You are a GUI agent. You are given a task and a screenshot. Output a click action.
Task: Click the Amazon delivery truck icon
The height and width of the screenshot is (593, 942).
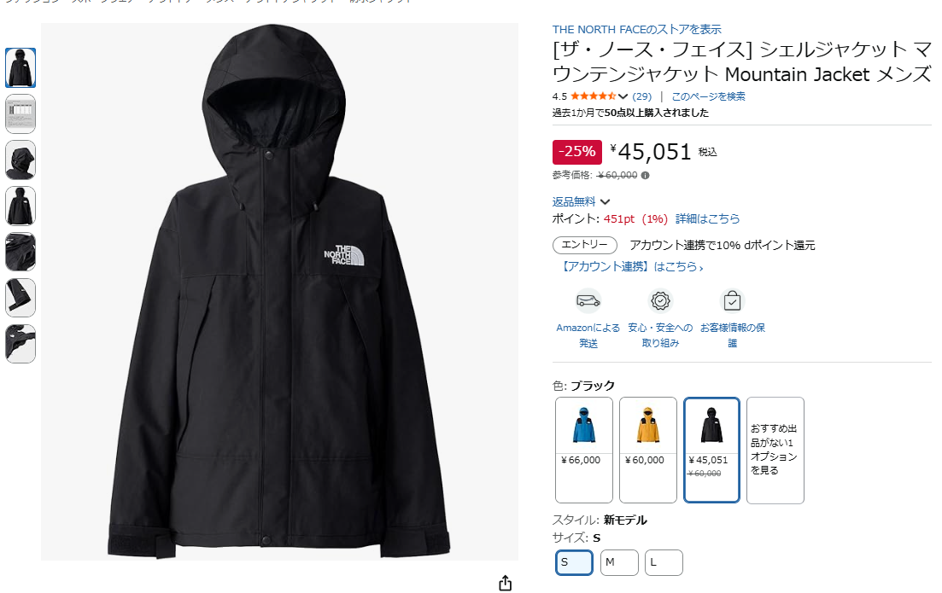click(x=588, y=300)
